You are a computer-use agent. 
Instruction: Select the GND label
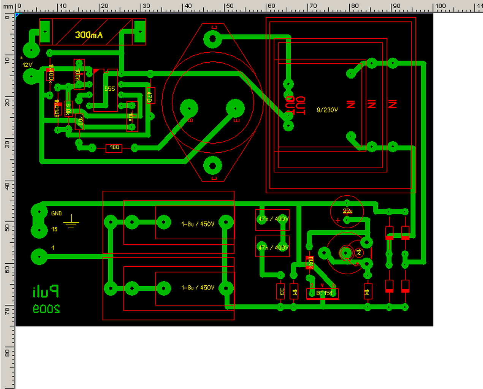(56, 213)
